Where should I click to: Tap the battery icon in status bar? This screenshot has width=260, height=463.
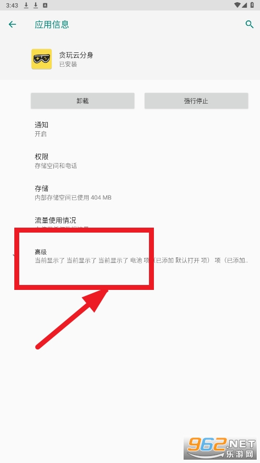coord(252,5)
